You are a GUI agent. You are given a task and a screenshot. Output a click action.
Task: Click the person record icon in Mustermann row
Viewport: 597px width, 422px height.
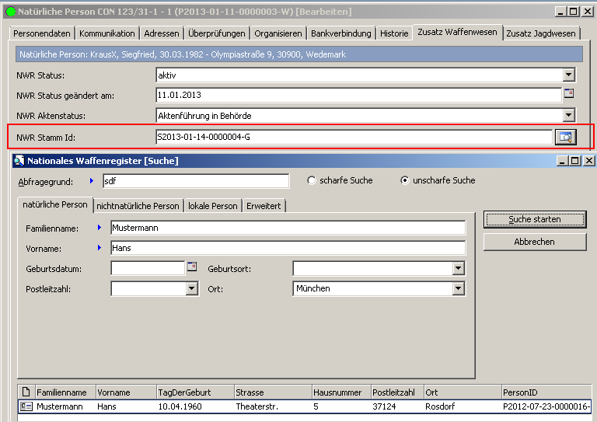coord(26,406)
